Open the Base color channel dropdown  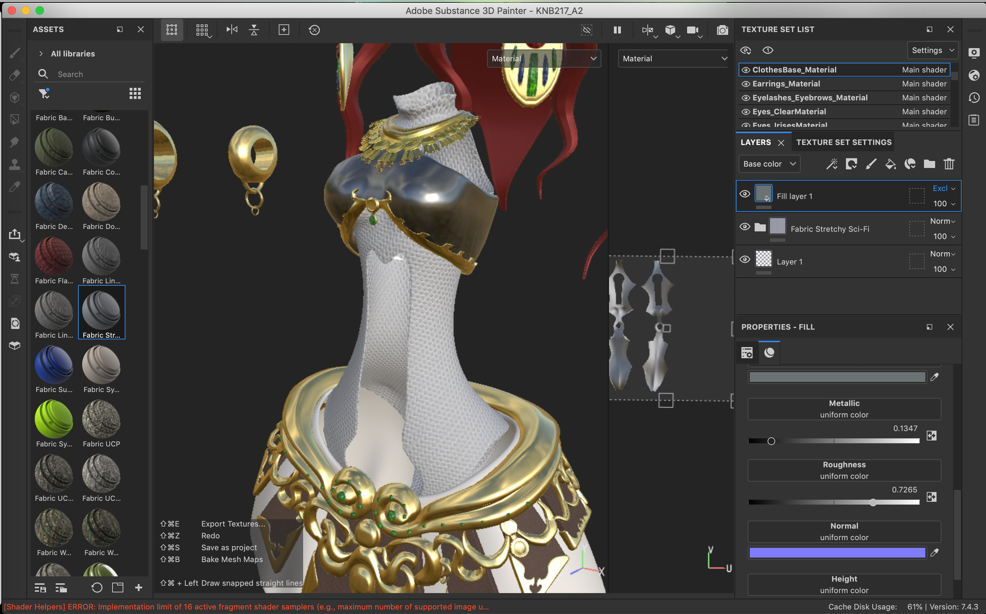point(769,164)
